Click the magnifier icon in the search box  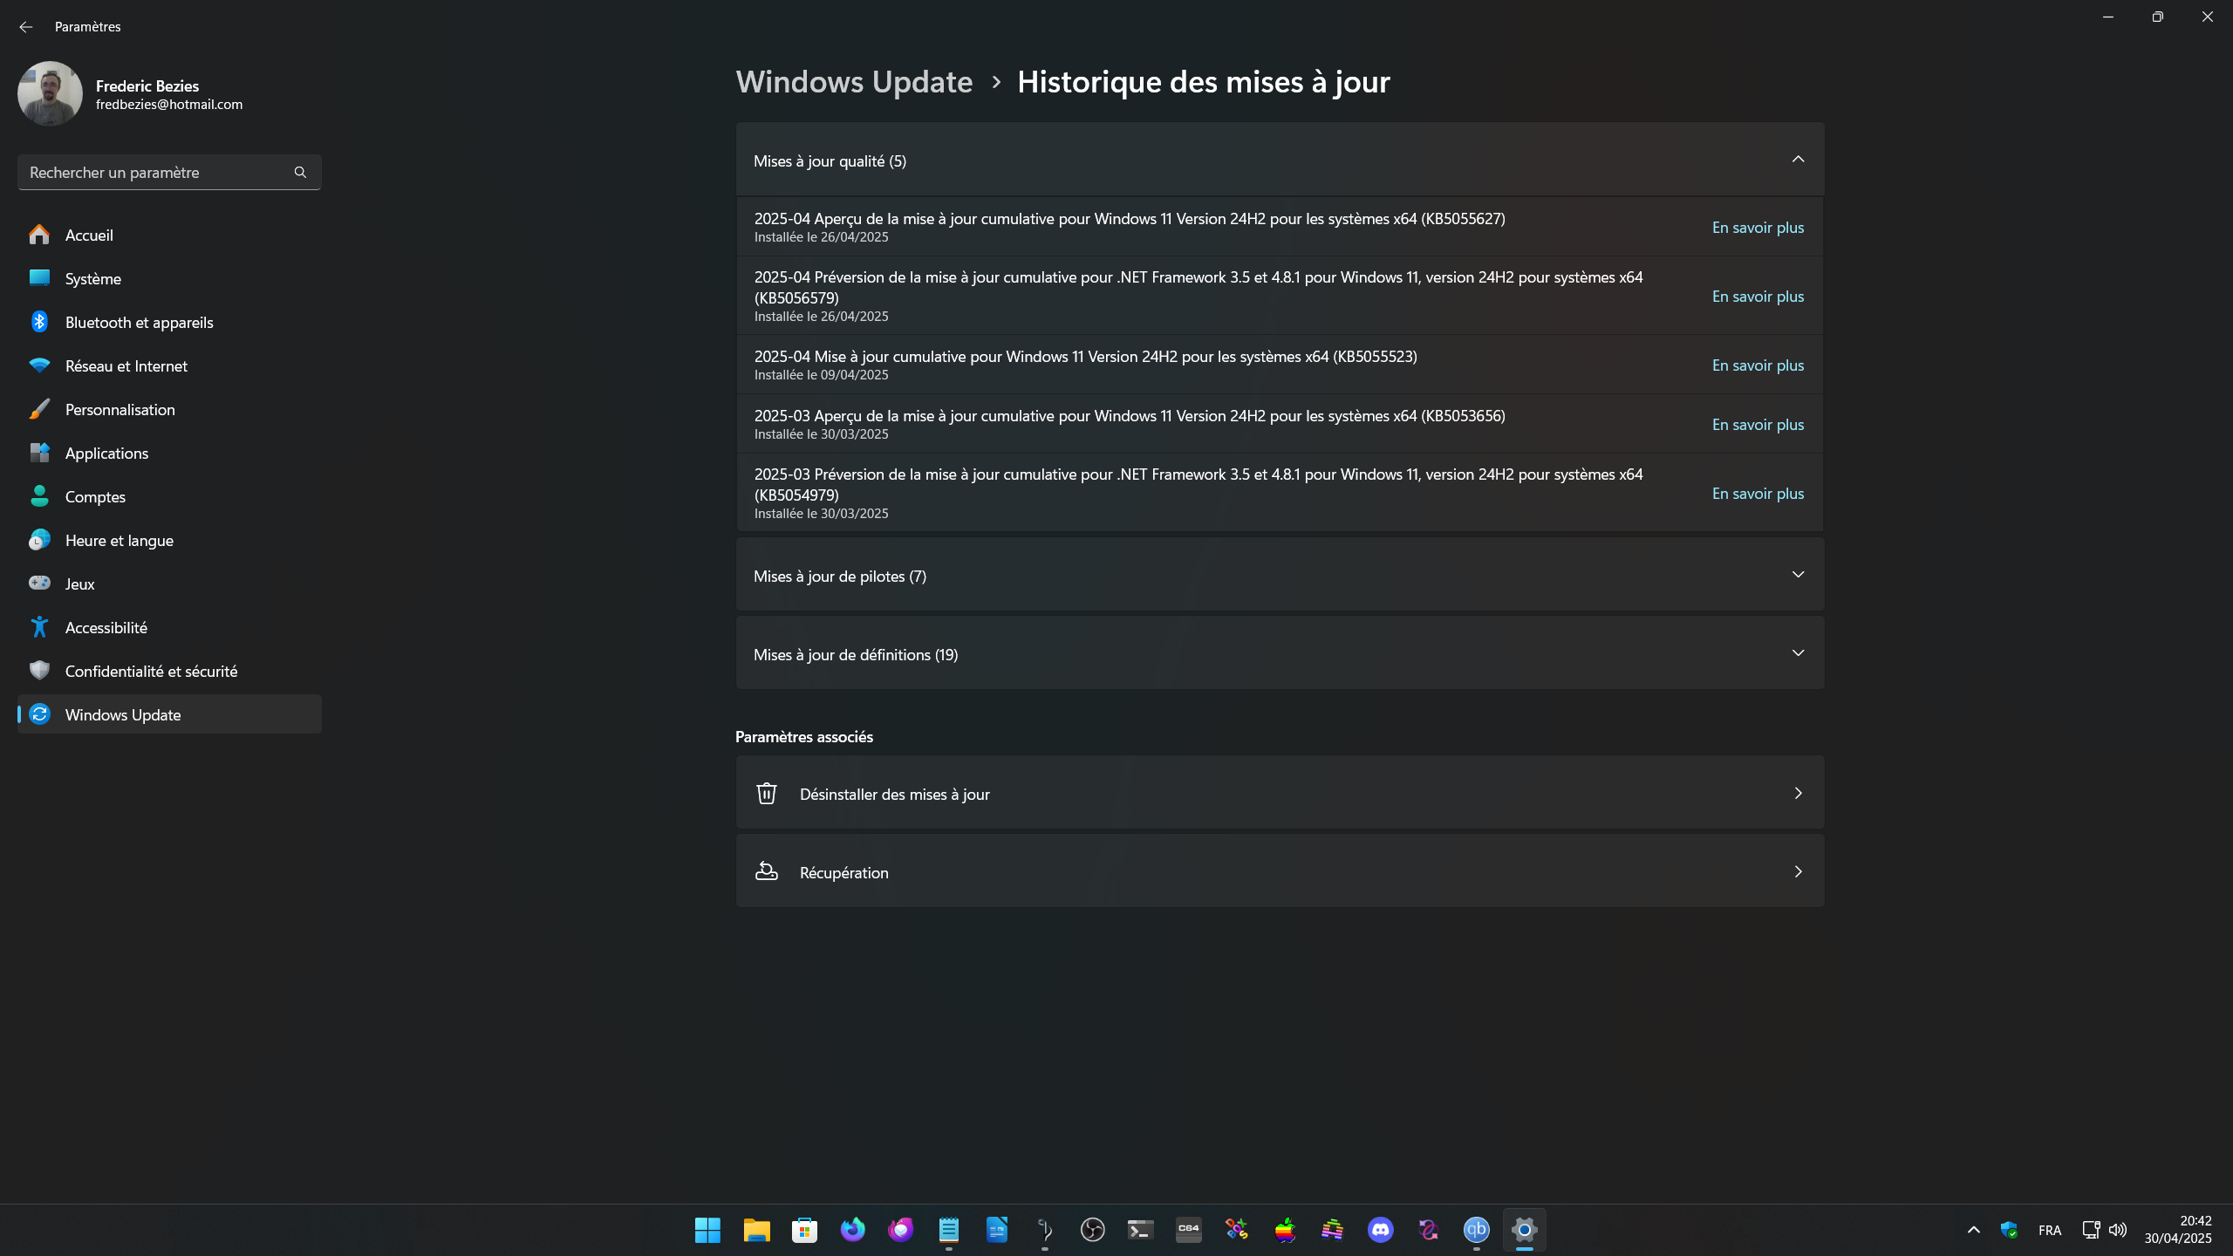(x=300, y=173)
